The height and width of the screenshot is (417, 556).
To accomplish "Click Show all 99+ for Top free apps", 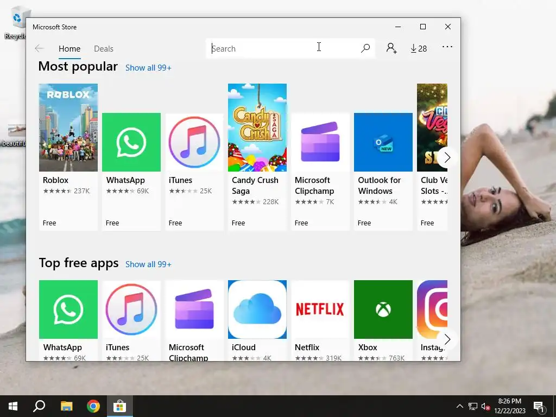I will point(148,264).
